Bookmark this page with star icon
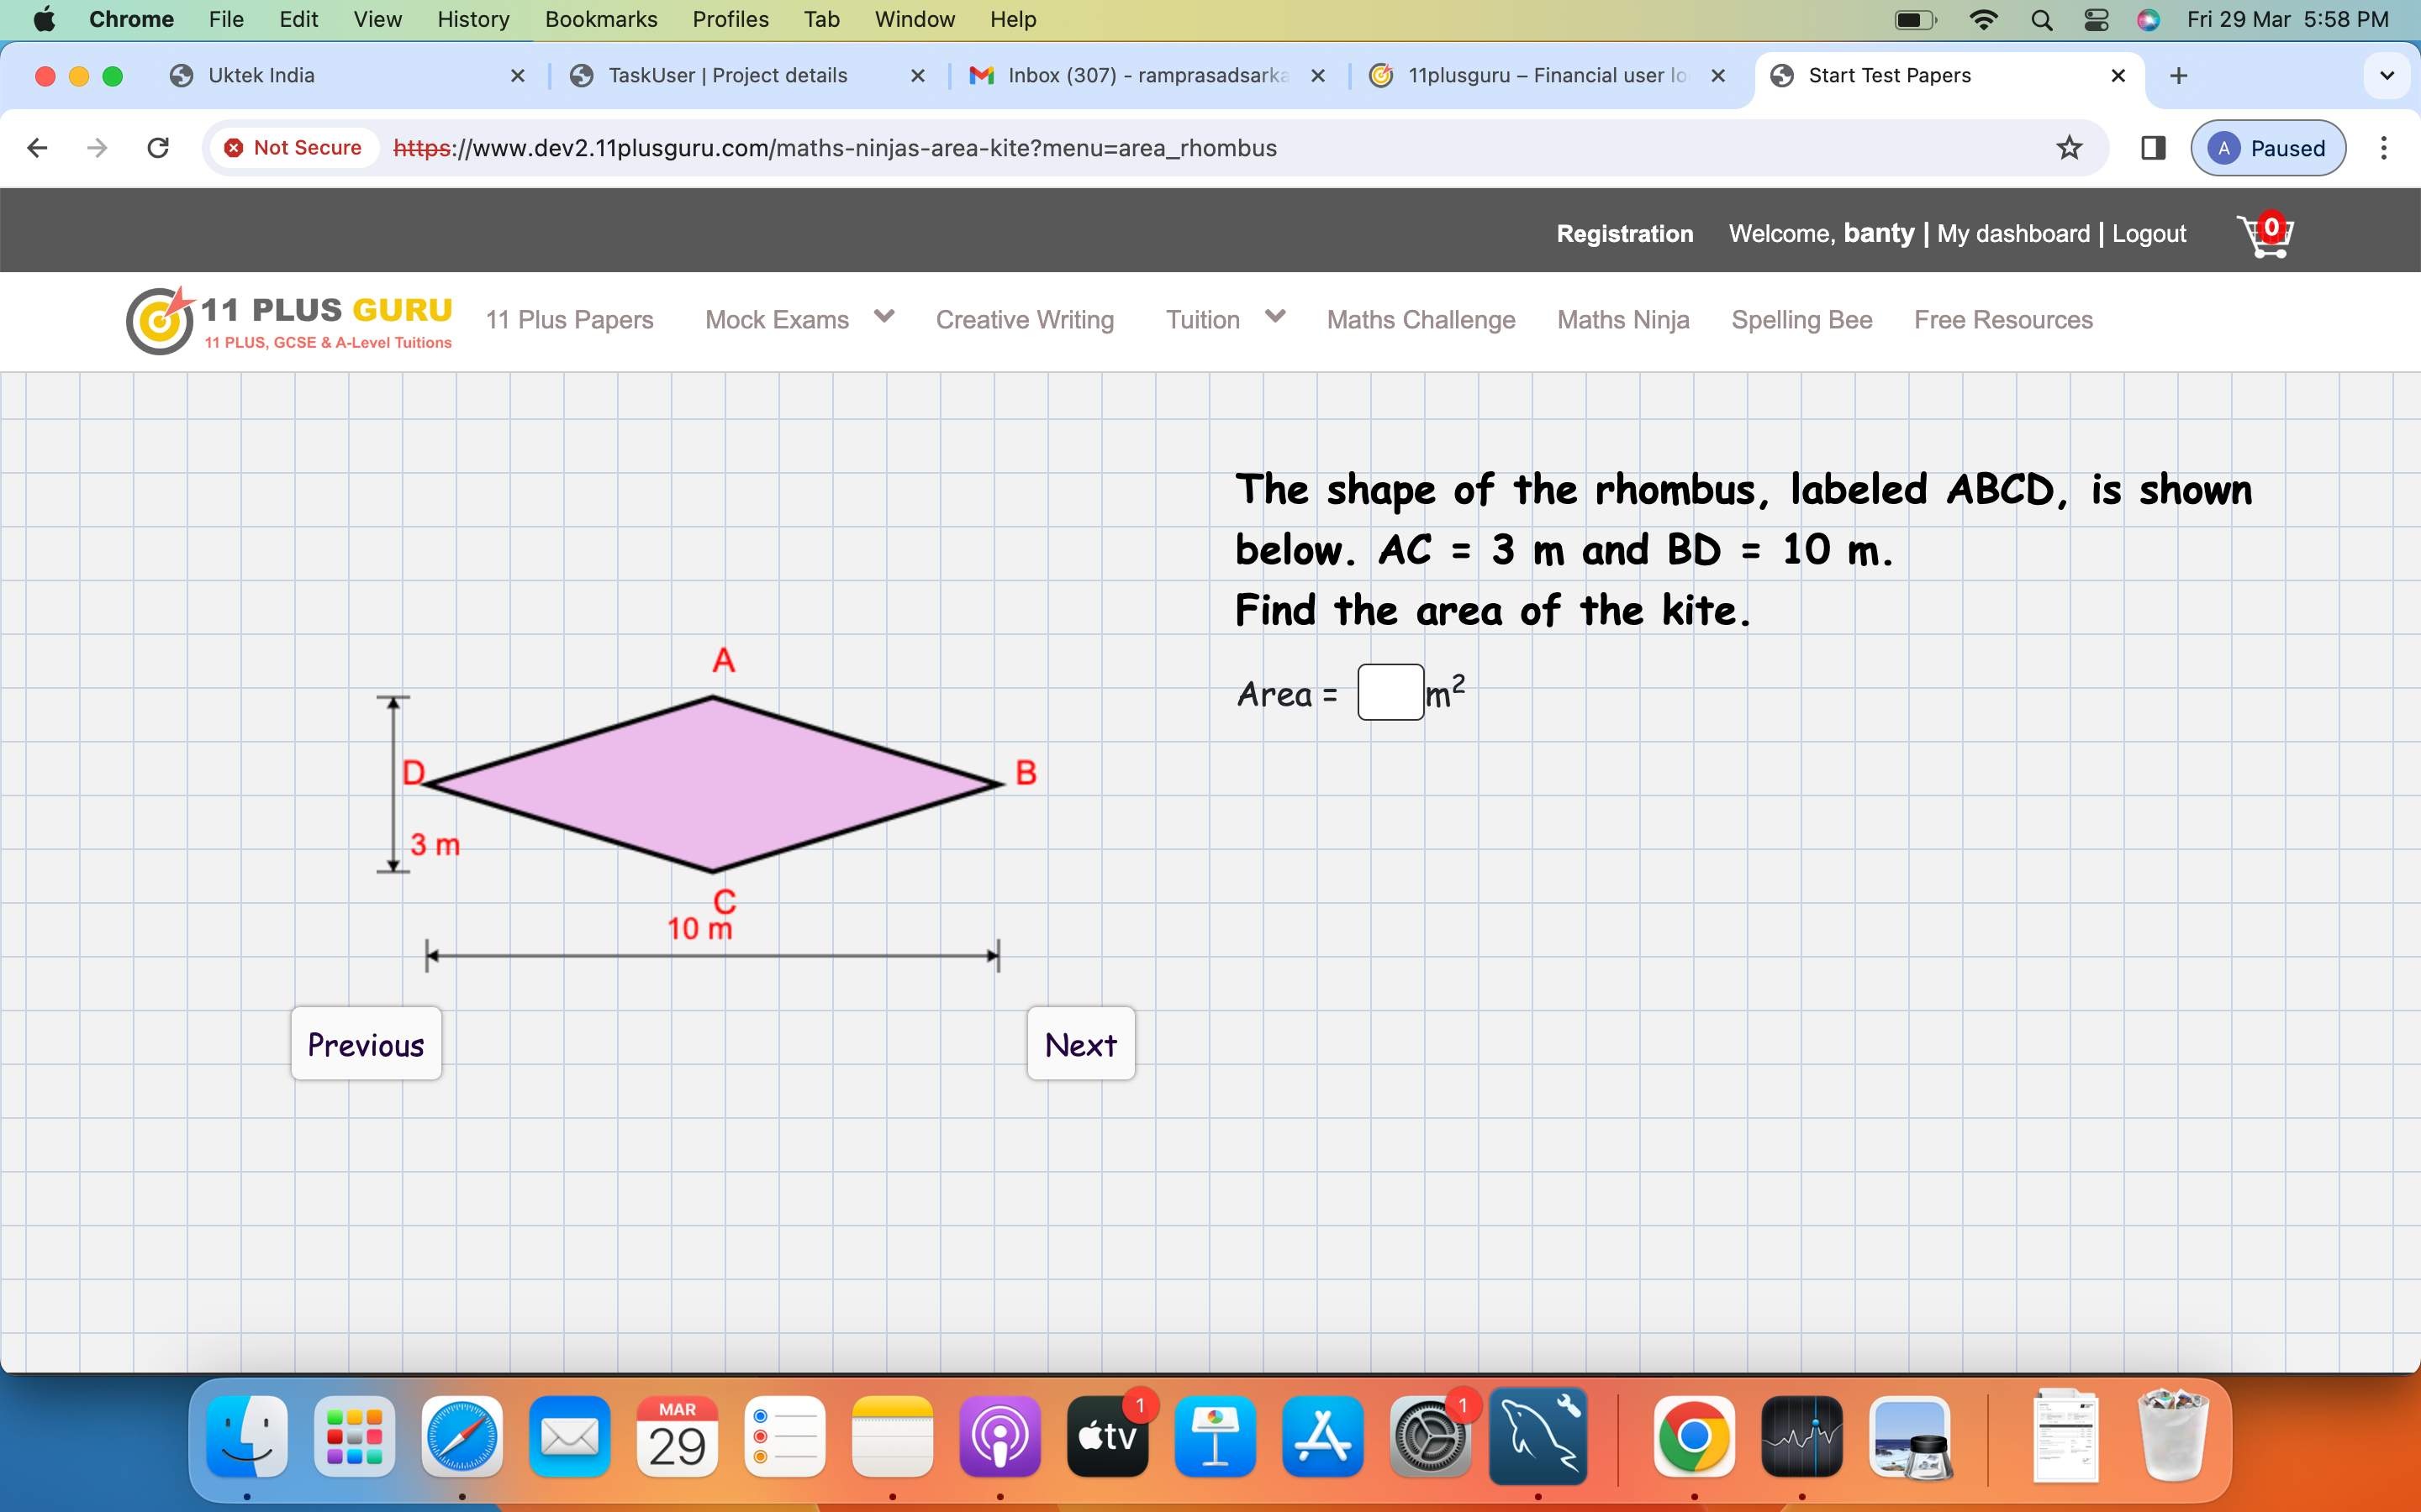 [x=2069, y=148]
